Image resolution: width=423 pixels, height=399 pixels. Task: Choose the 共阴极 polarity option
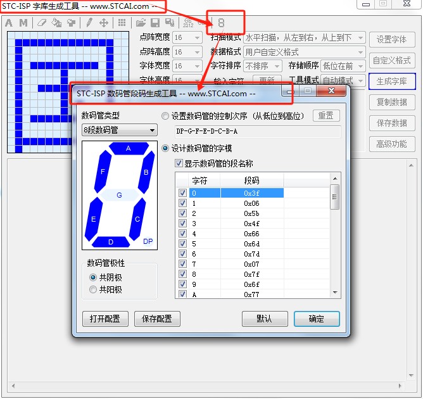point(93,277)
